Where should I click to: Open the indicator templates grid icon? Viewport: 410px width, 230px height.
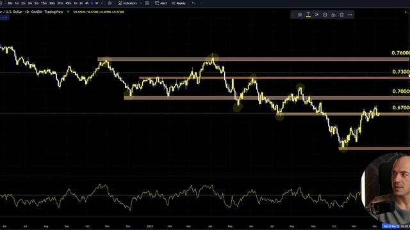click(147, 3)
